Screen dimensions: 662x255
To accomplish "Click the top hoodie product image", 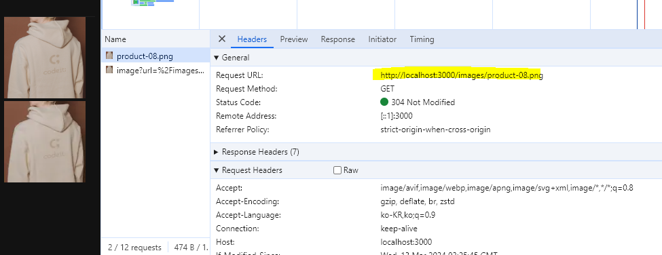I will [45, 58].
